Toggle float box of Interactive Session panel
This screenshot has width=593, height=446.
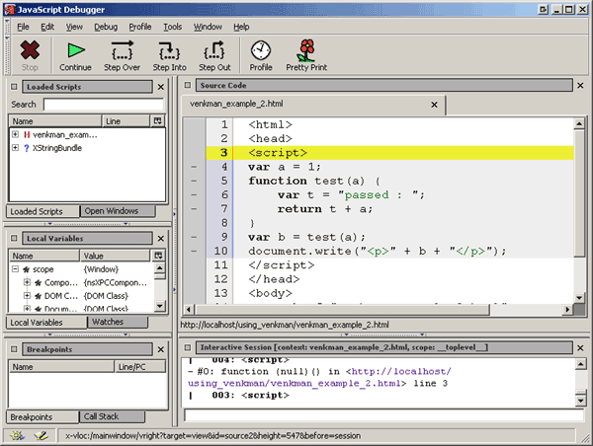pos(188,347)
